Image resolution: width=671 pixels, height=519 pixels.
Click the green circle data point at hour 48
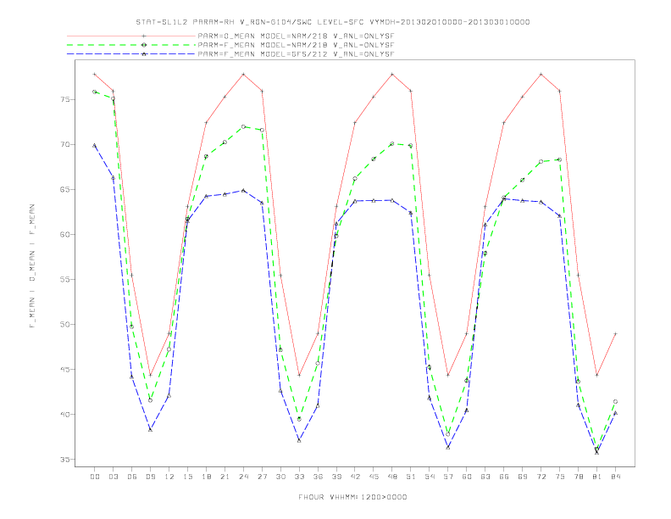[392, 144]
